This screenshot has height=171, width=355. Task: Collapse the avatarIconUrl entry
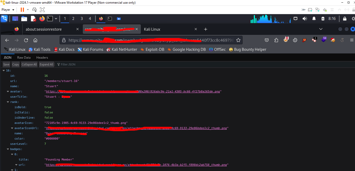[x=12, y=128]
